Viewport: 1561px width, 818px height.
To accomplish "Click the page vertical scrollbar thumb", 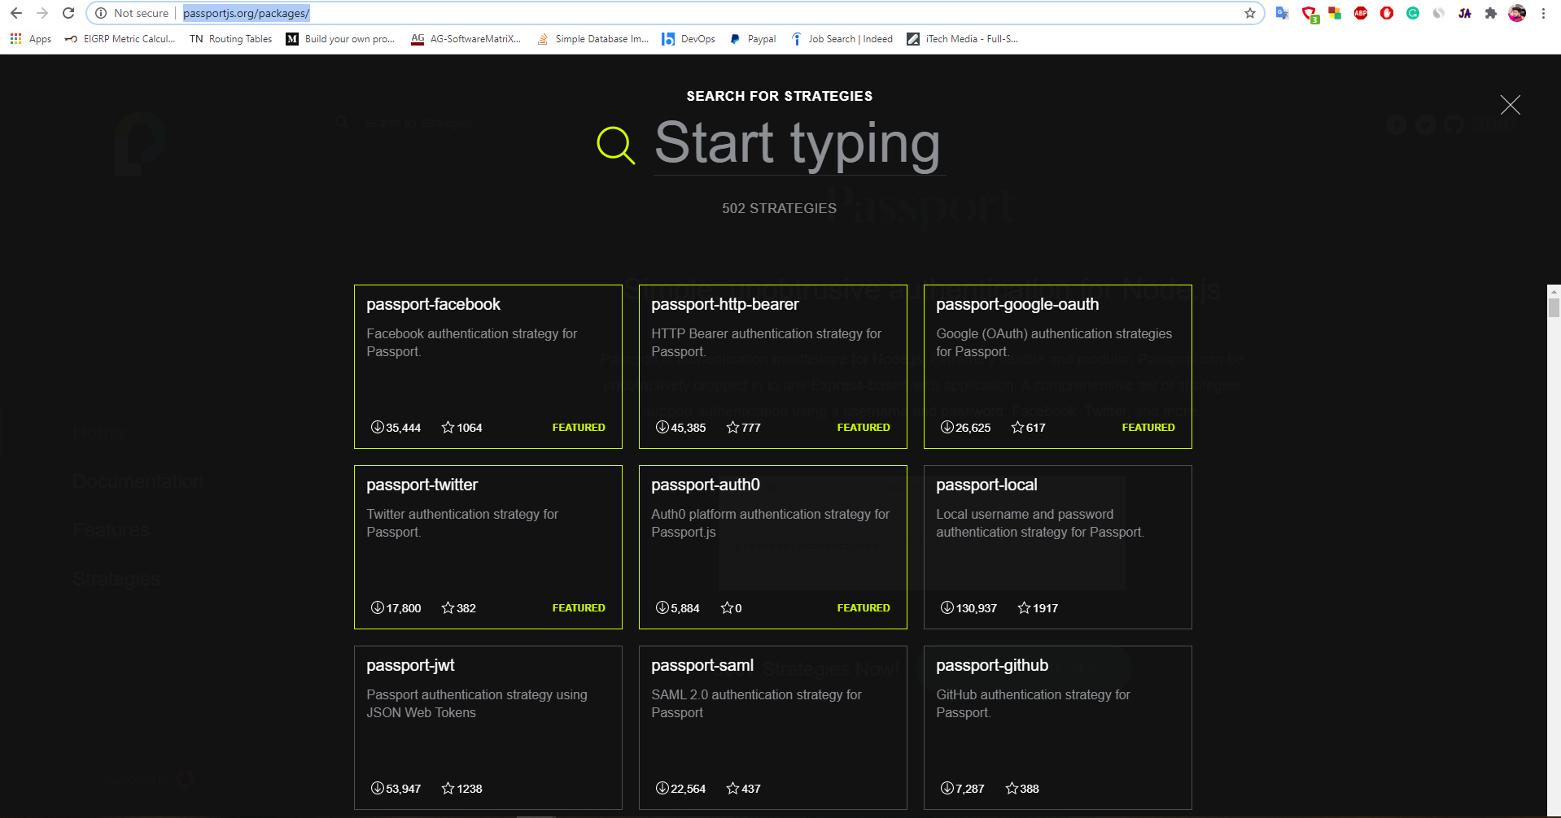I will click(x=1554, y=307).
